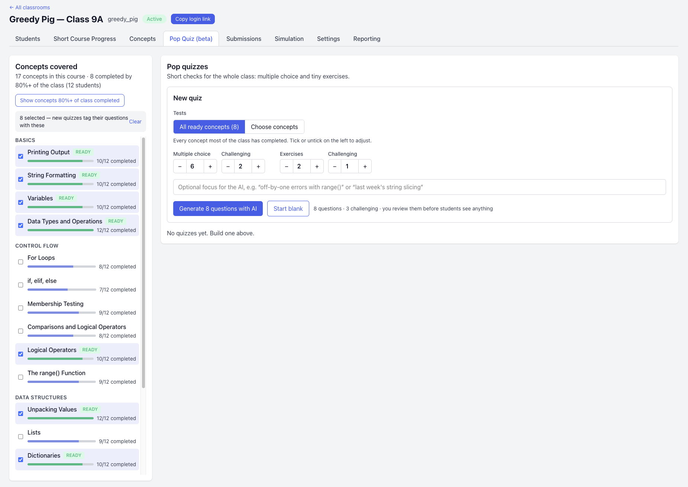Show concepts 80%+ of class completed

pos(70,100)
